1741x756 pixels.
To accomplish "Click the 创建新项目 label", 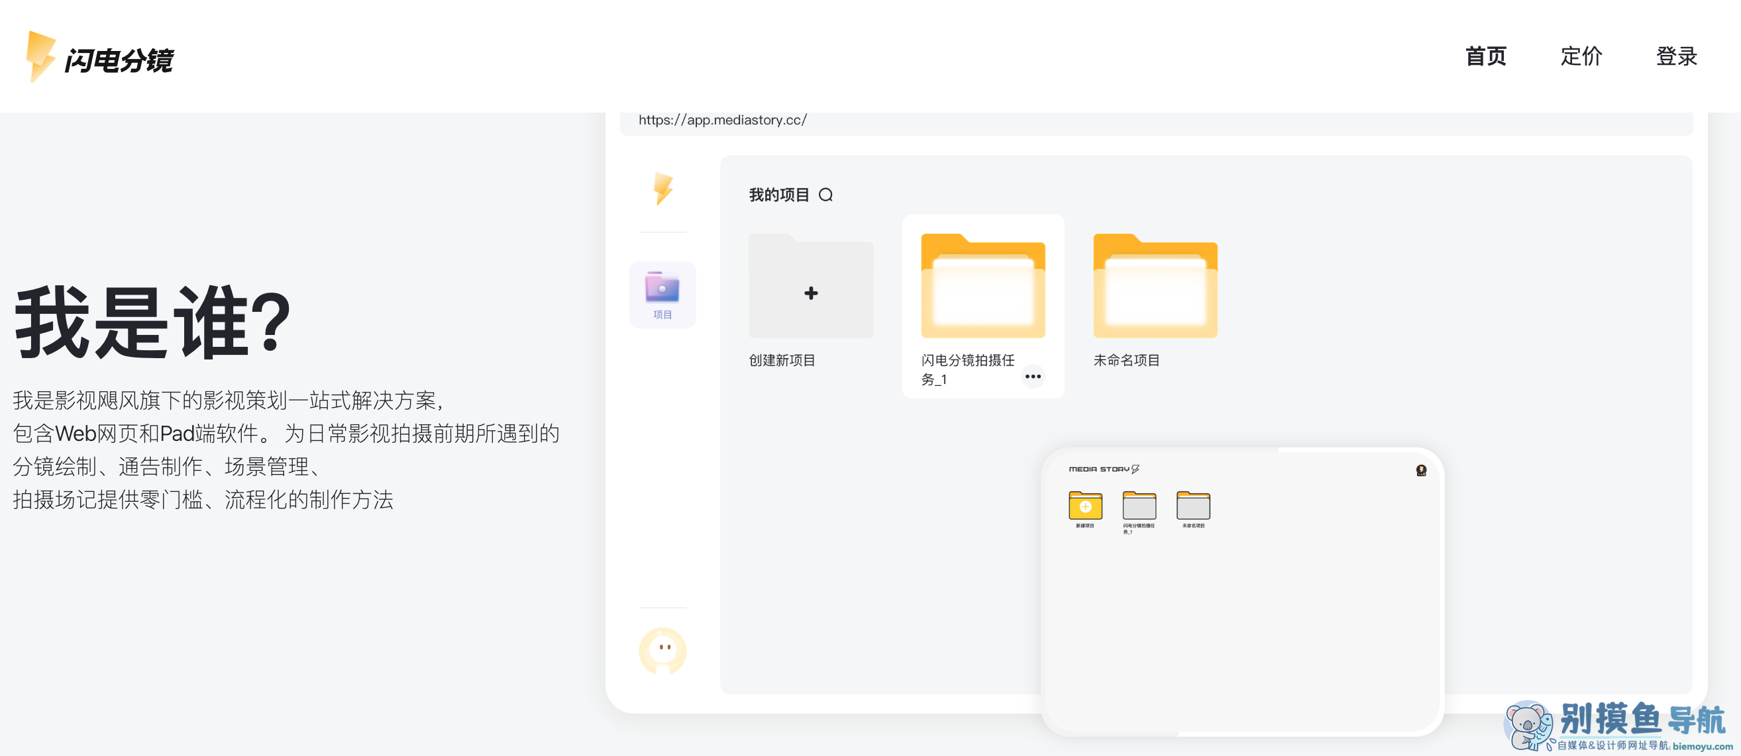I will (x=782, y=360).
